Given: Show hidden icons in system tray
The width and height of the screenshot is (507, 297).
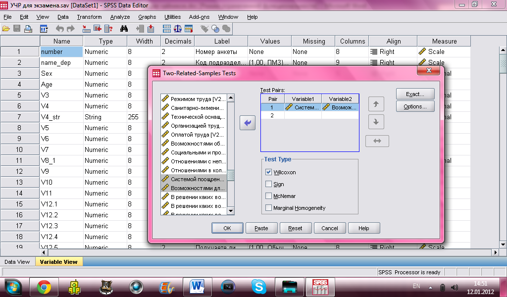Looking at the screenshot, I should [x=430, y=287].
